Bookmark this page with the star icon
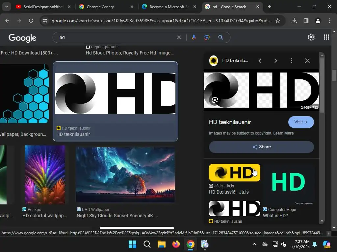 click(x=278, y=21)
